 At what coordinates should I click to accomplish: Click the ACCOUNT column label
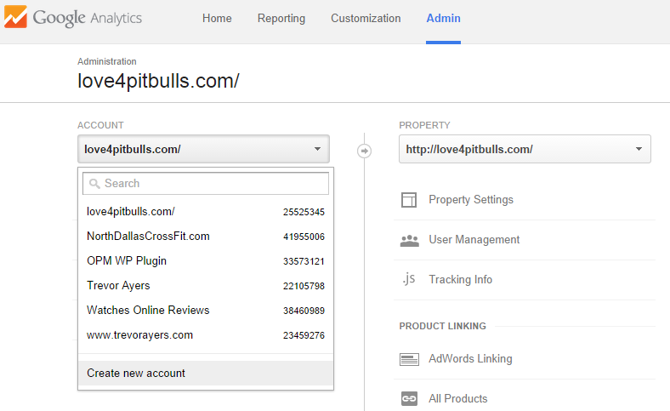100,125
